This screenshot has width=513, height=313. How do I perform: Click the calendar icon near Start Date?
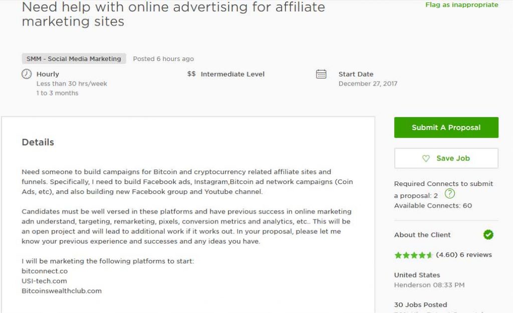(321, 74)
